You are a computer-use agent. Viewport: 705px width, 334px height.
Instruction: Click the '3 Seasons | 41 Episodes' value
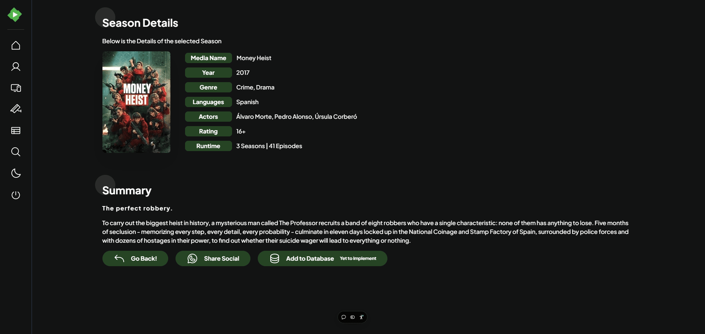tap(269, 146)
